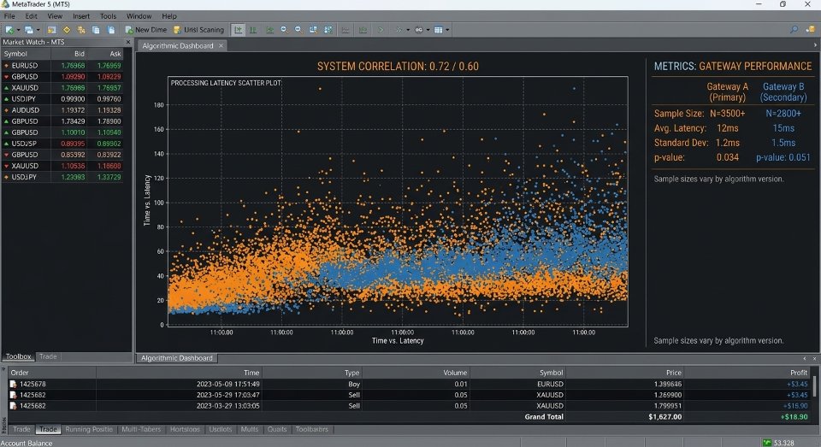Click the search magnifier icon at top right
821x447 pixels.
(x=794, y=30)
